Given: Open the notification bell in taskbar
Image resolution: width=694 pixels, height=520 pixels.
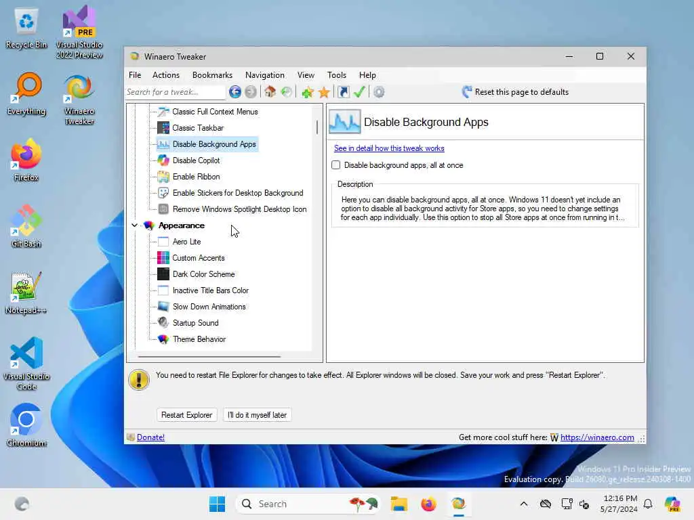Looking at the screenshot, I should tap(648, 504).
